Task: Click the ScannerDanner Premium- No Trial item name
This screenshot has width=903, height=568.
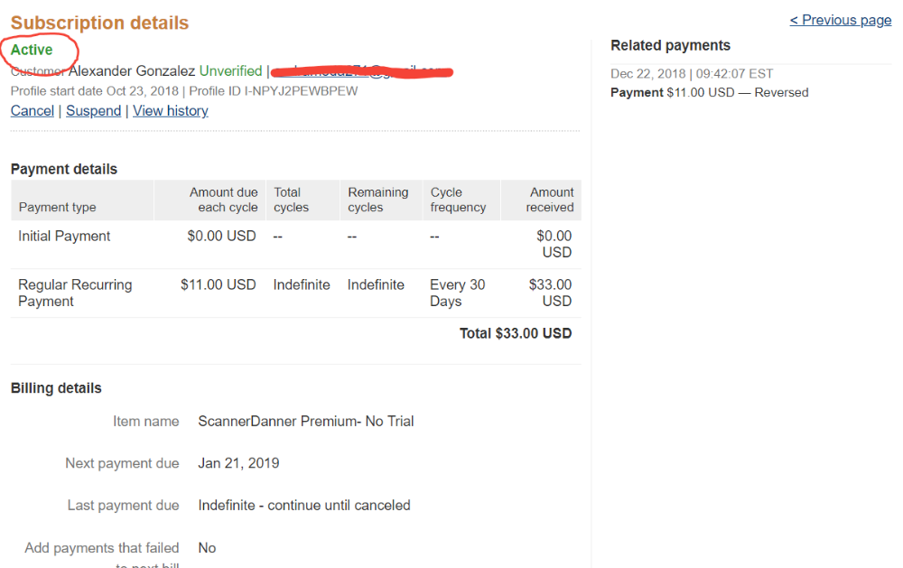Action: pos(306,421)
